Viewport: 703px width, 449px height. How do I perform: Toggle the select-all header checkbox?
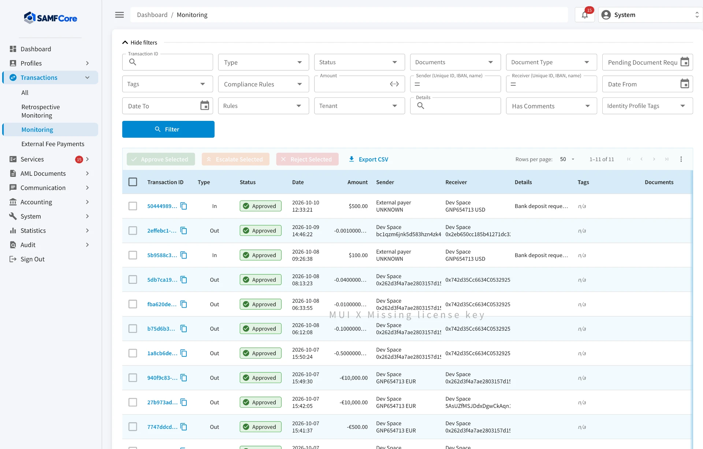tap(133, 182)
